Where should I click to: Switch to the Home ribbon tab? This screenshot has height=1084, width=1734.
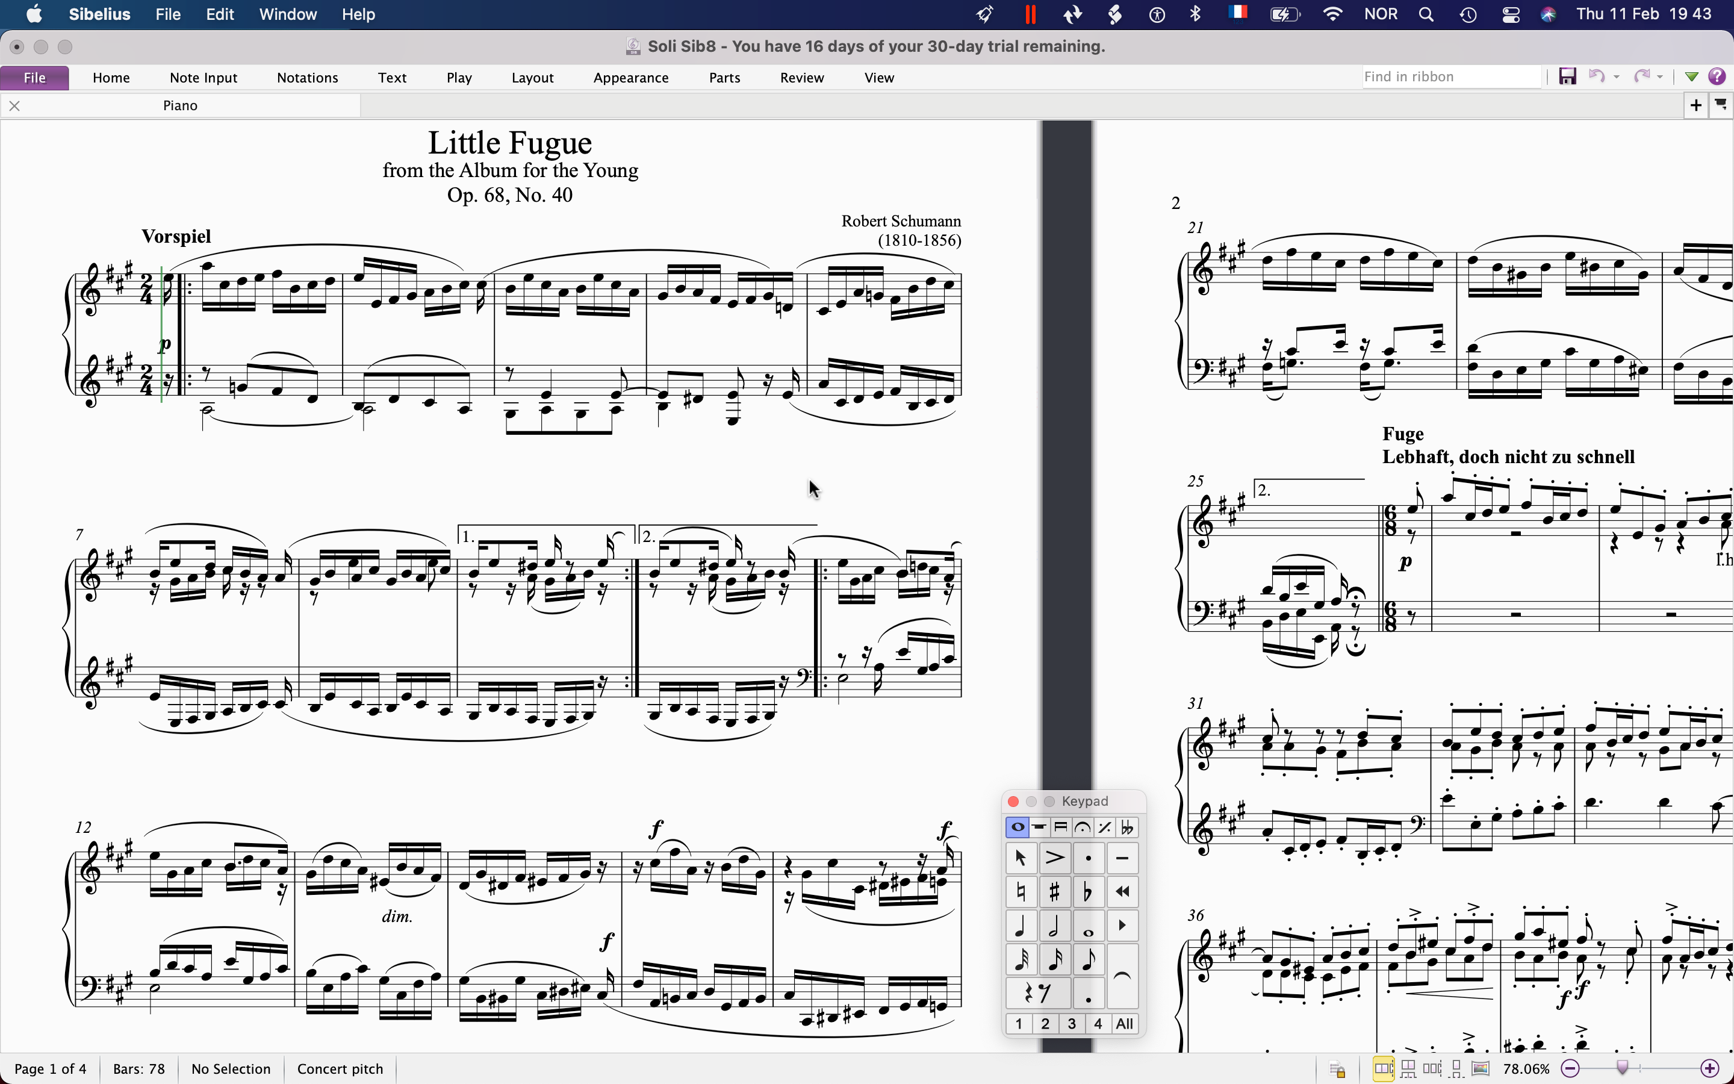pyautogui.click(x=111, y=78)
